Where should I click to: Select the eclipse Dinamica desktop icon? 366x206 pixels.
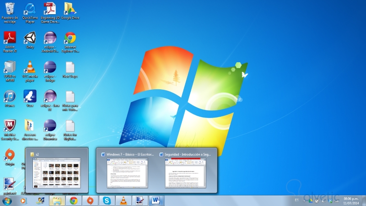[50, 130]
